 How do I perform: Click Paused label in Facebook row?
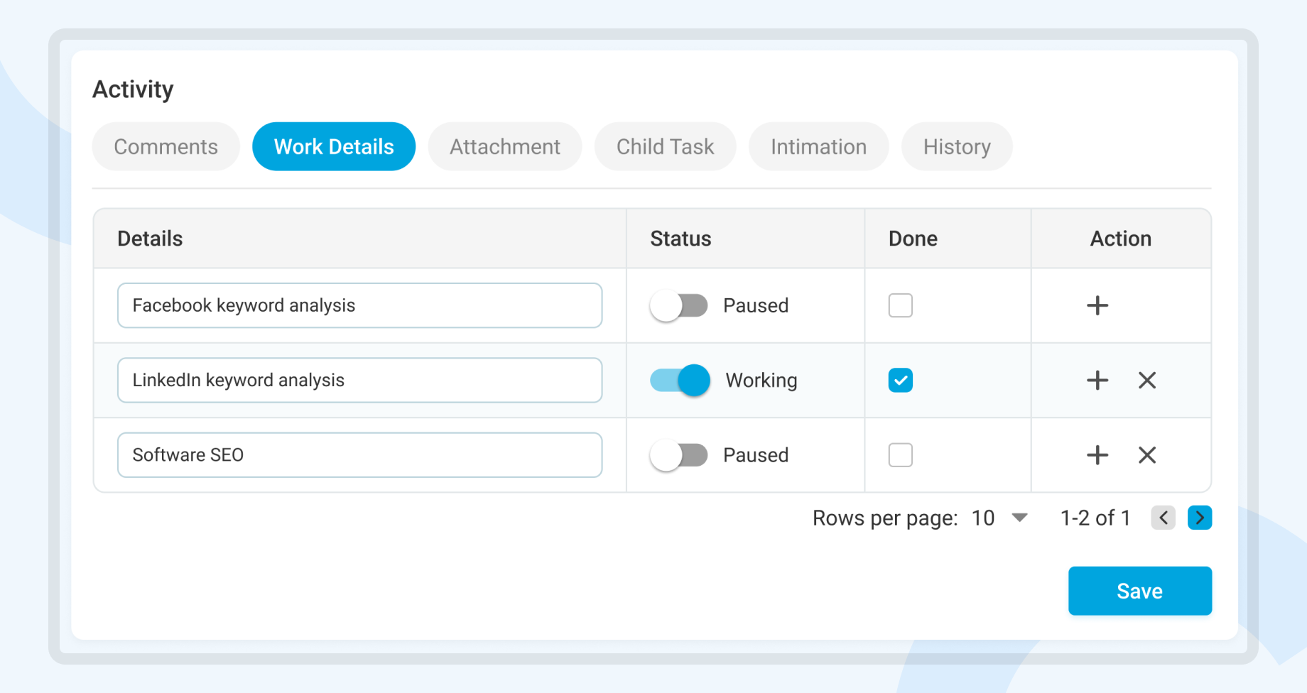tap(756, 305)
